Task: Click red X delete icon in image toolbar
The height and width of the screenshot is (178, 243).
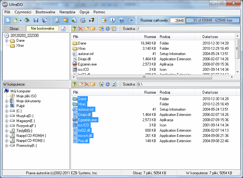Action: pos(80,29)
